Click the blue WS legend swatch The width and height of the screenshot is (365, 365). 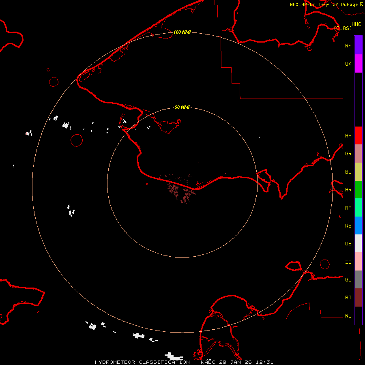pyautogui.click(x=358, y=225)
